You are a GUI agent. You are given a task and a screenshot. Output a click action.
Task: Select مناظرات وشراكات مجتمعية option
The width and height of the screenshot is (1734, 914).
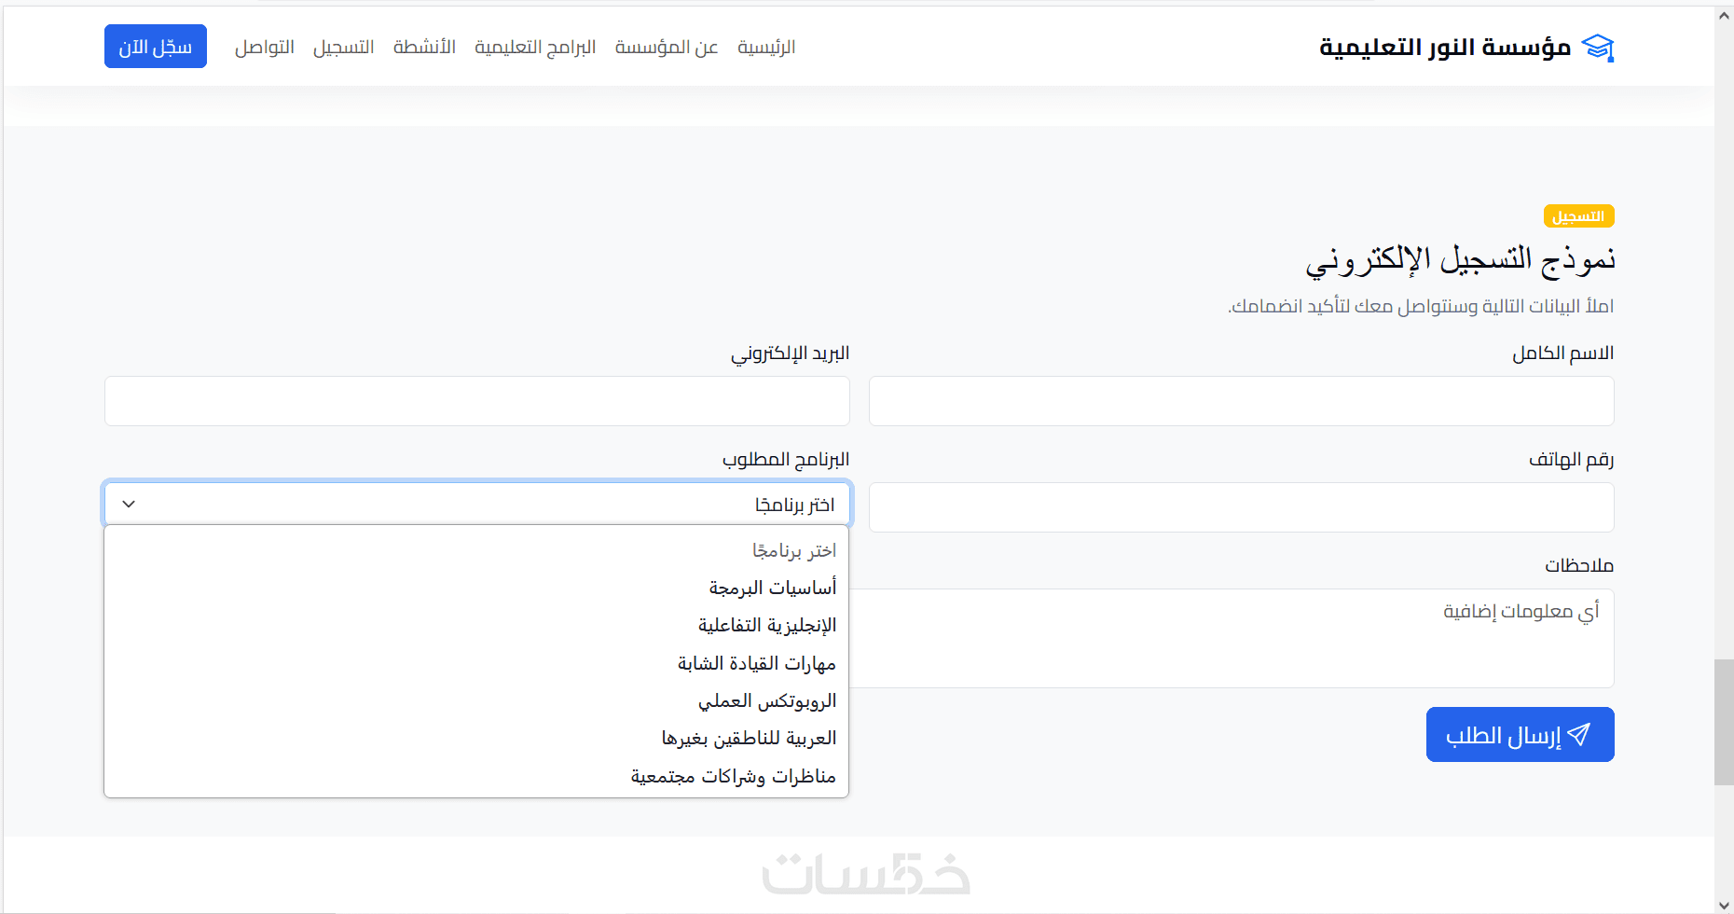pyautogui.click(x=733, y=776)
